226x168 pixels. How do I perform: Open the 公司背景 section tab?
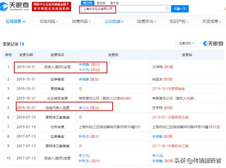pyautogui.click(x=15, y=21)
